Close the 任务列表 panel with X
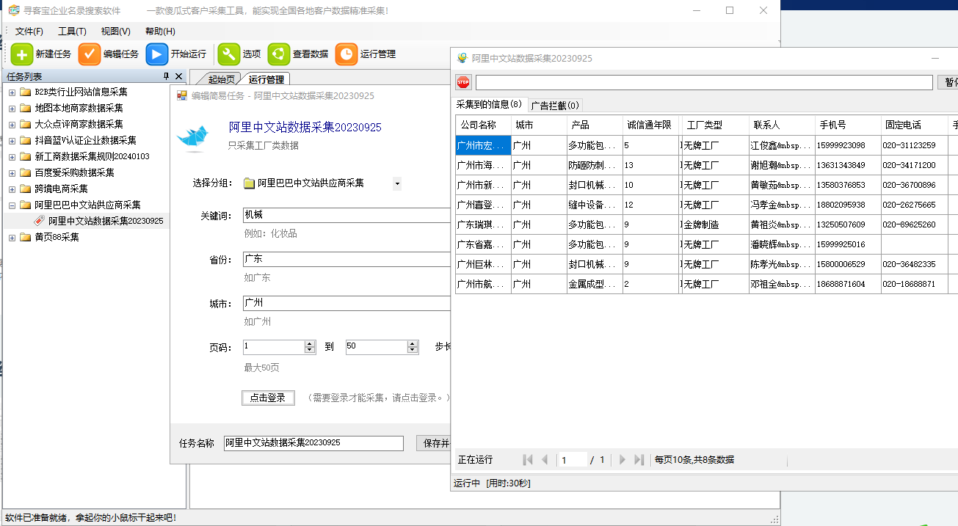Viewport: 958px width, 526px height. click(178, 76)
